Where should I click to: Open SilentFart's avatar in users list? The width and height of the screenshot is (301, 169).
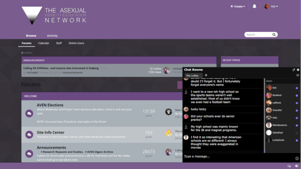click(269, 132)
